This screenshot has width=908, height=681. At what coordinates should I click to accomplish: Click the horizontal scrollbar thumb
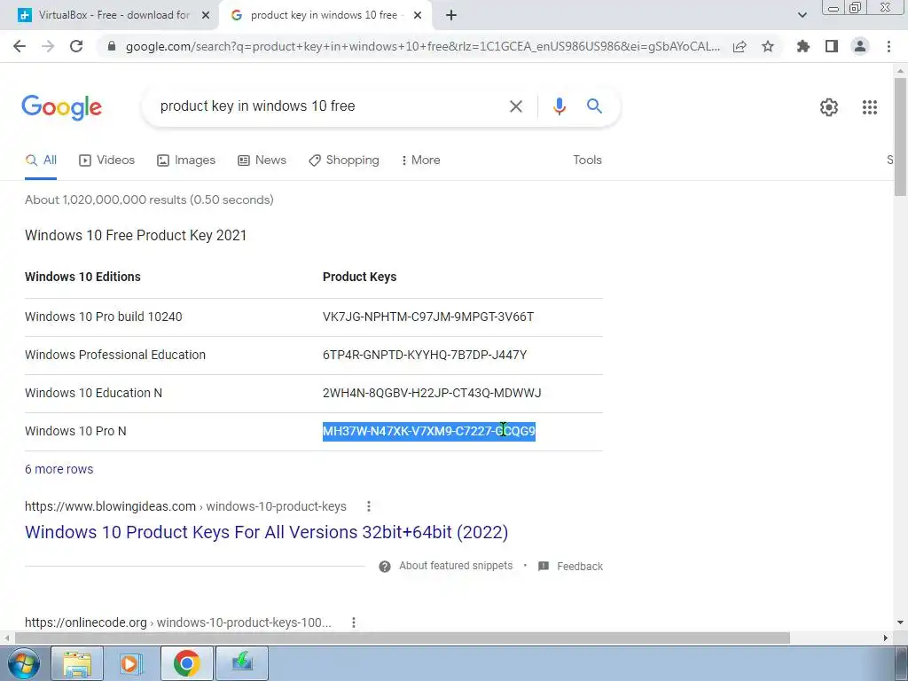tap(402, 638)
